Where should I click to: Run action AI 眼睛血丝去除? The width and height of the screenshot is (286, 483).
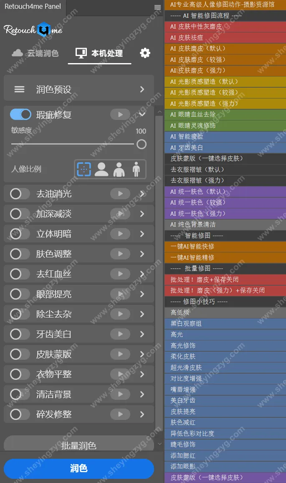[x=225, y=114]
